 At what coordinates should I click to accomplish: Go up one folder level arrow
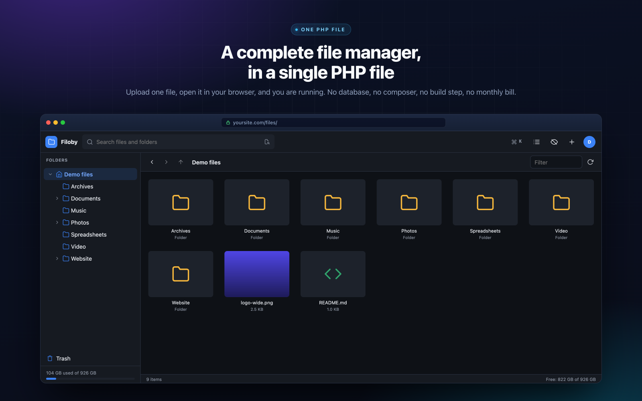[x=181, y=162]
